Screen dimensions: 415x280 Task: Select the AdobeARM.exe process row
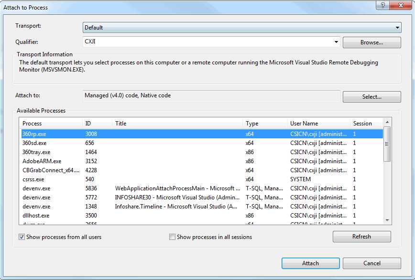[202, 161]
